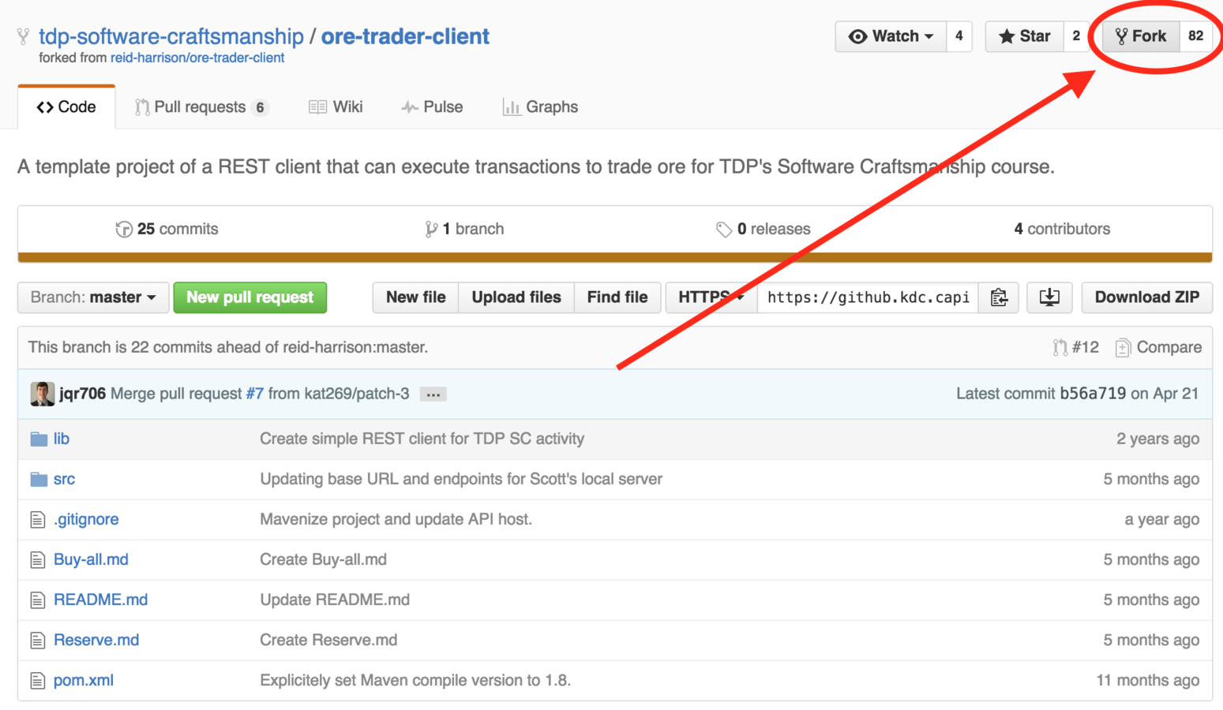Click the src folder icon
This screenshot has height=710, width=1223.
pos(39,479)
